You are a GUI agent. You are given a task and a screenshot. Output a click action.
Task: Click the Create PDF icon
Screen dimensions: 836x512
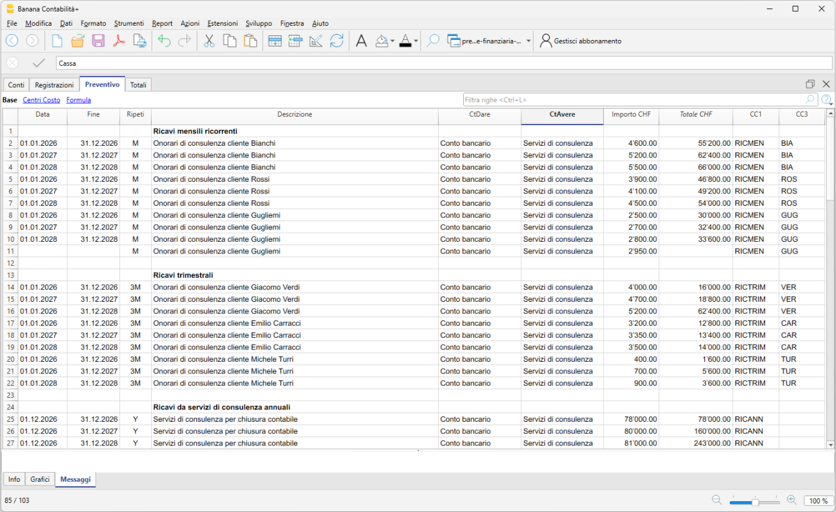[x=119, y=41]
